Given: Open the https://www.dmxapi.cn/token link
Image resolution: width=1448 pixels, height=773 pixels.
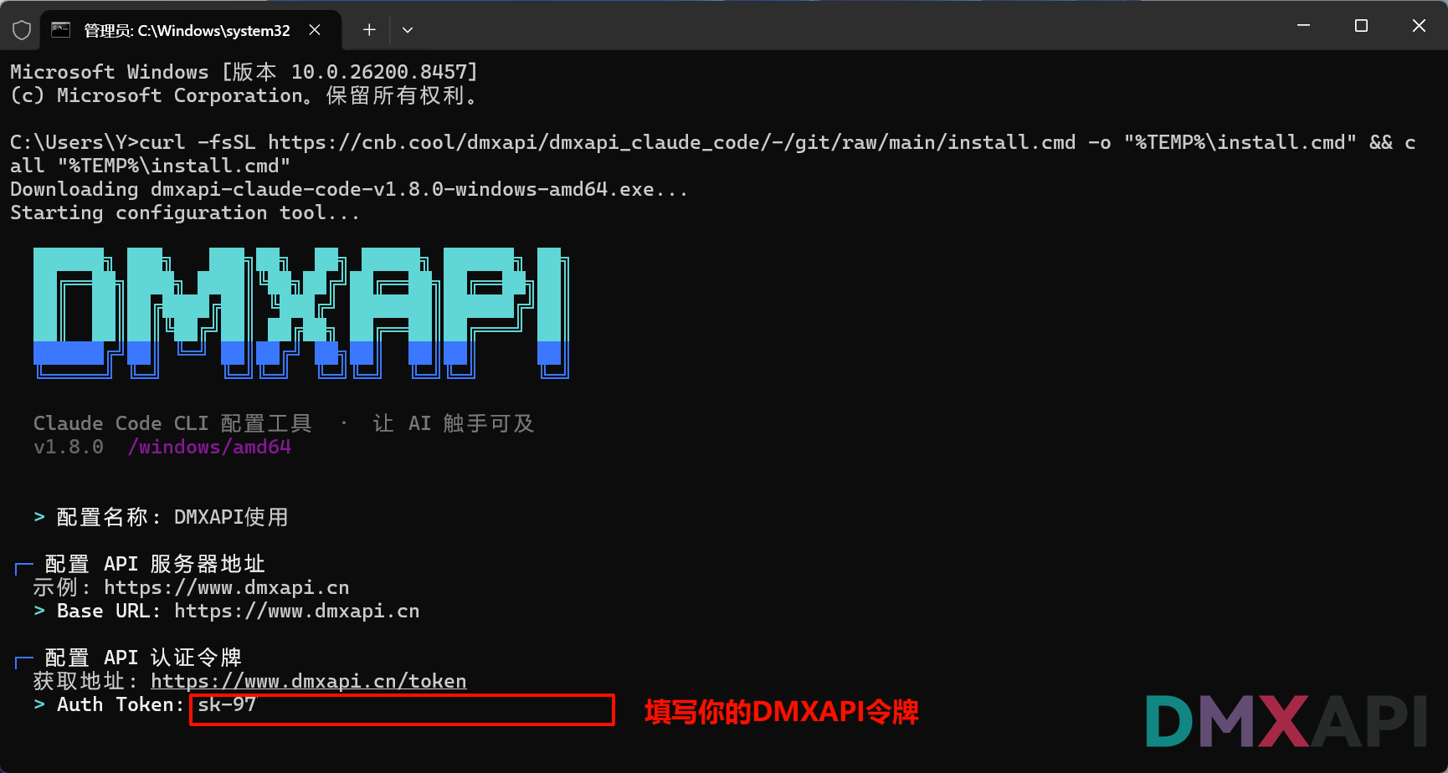Looking at the screenshot, I should click(x=309, y=681).
